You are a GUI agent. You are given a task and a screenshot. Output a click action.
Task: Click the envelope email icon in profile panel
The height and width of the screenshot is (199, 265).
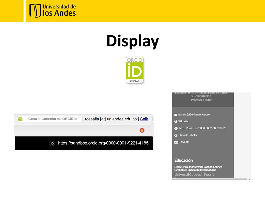[x=176, y=115]
